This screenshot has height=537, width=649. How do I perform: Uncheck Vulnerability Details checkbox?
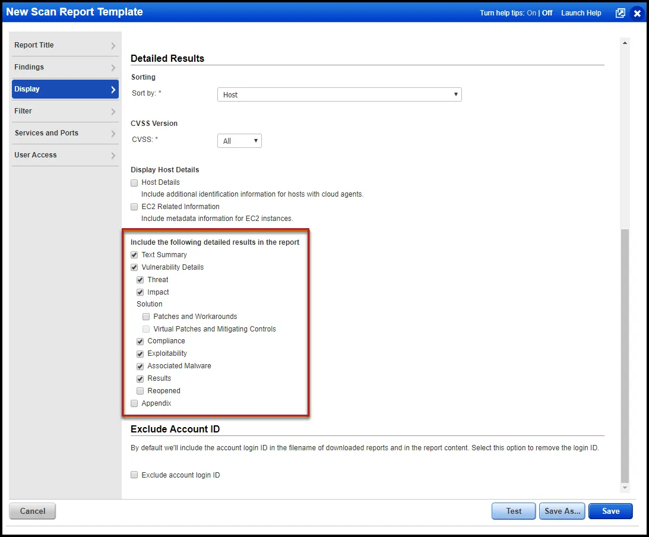point(134,267)
